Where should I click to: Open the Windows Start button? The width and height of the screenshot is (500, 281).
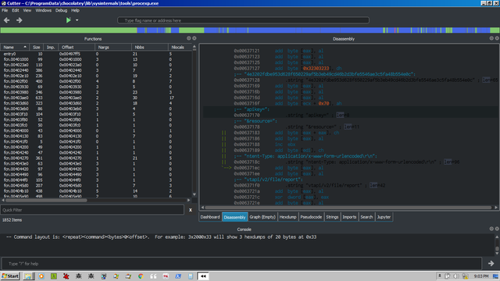(x=10, y=276)
